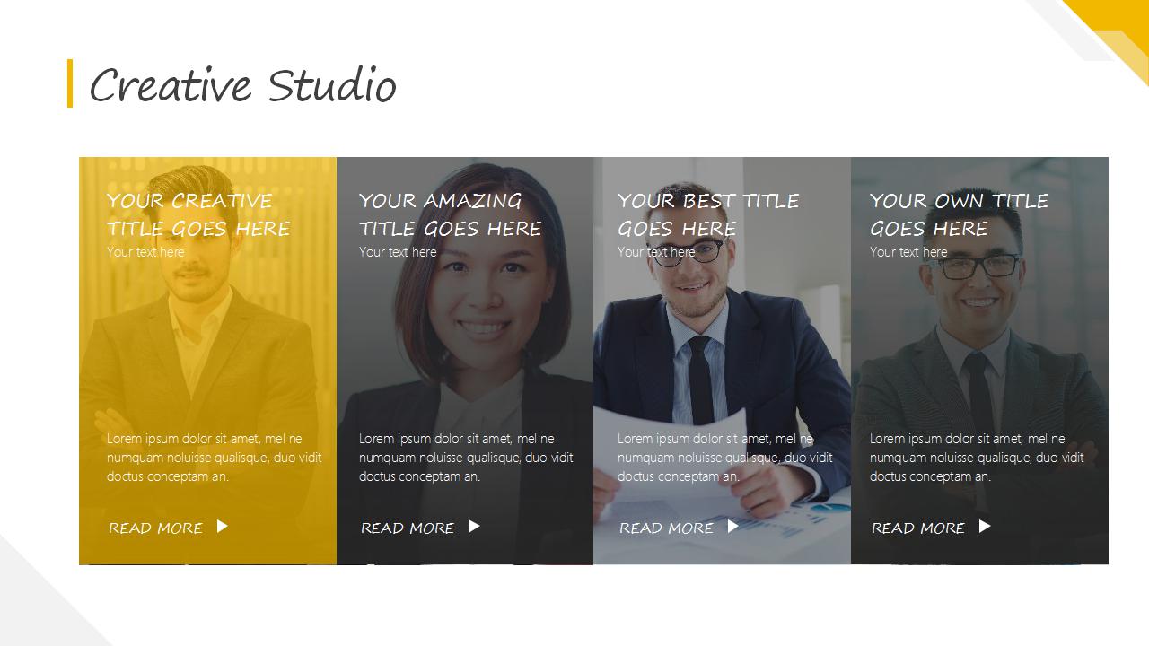
Task: Click READ MORE under Your Best Title
Action: point(666,528)
